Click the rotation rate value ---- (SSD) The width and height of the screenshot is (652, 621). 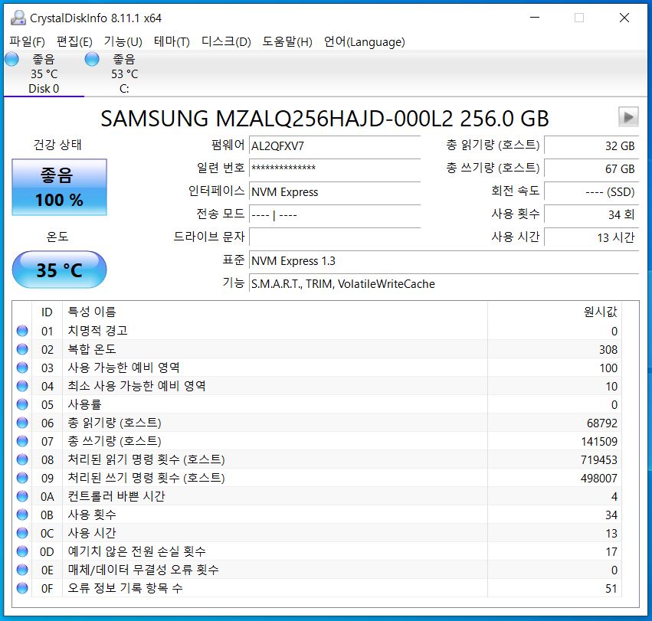point(591,192)
